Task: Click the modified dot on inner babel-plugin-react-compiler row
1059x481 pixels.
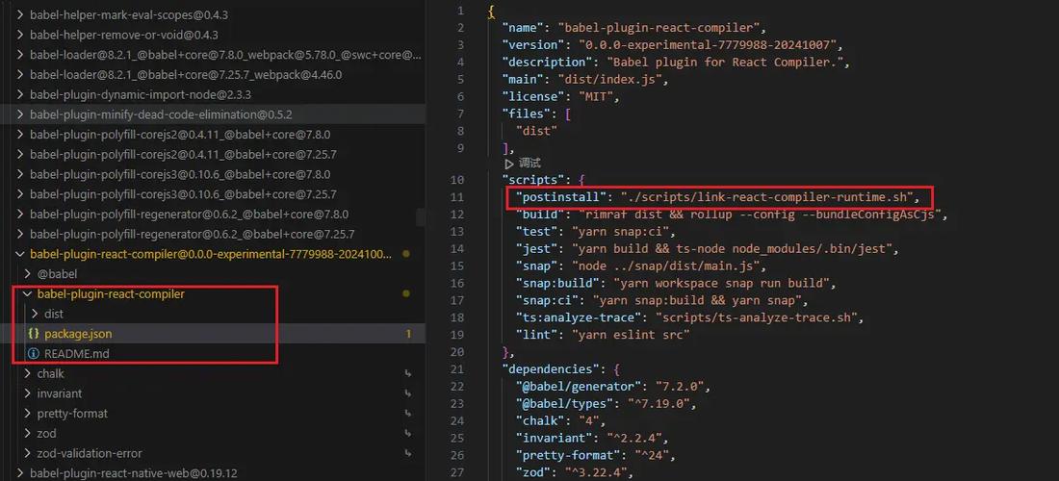Action: pyautogui.click(x=406, y=294)
